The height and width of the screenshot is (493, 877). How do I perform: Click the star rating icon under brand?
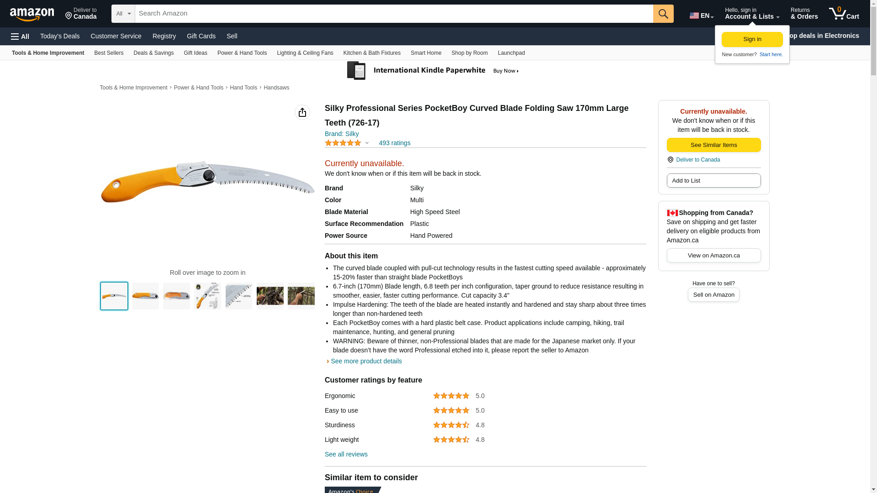coord(343,143)
